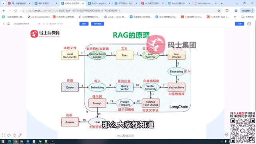256x144 pixels.
Task: Click the Unstructured Loader ellipse
Action: 97,55
